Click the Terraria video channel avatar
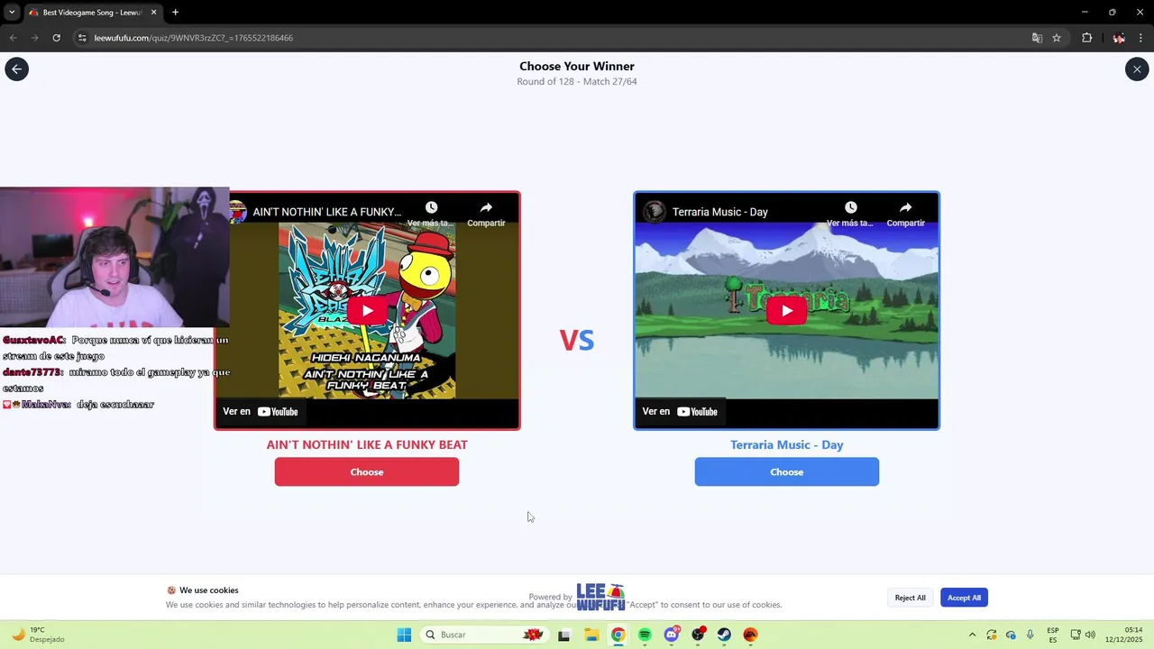This screenshot has width=1154, height=649. click(x=655, y=212)
